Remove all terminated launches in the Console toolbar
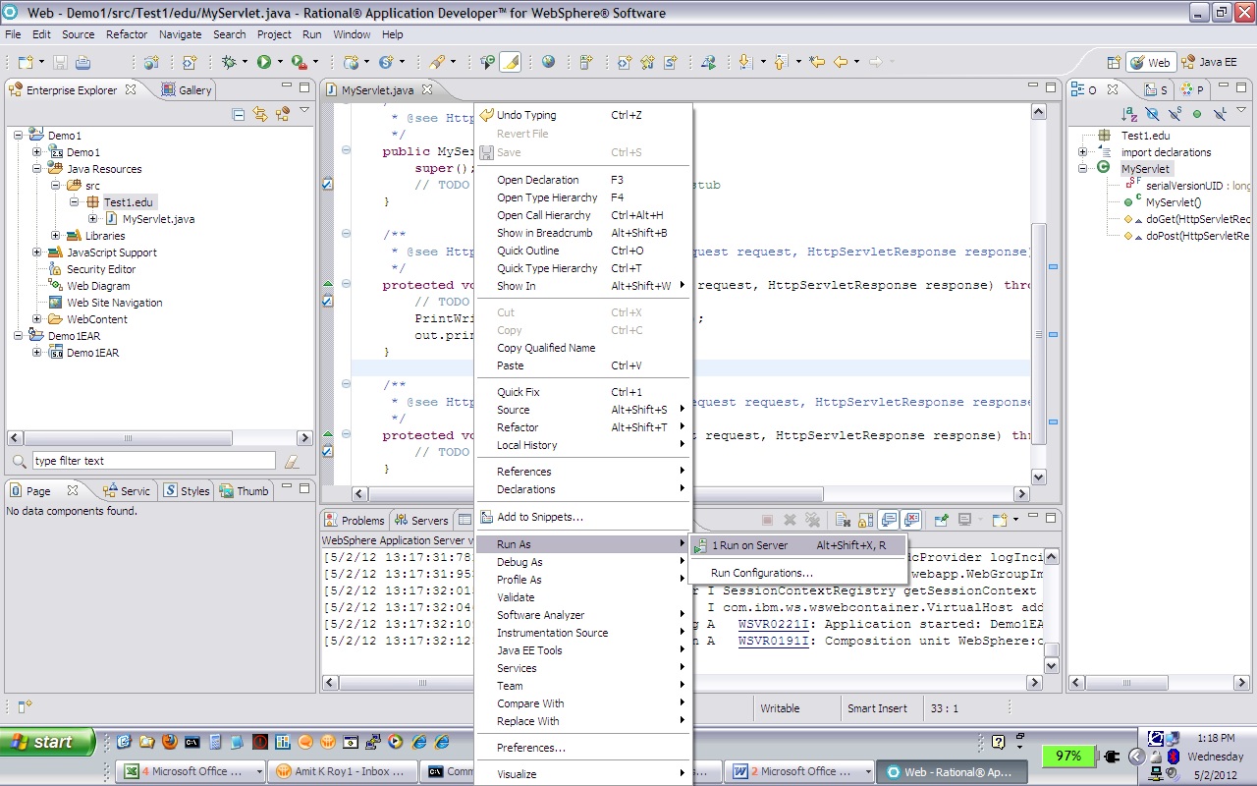This screenshot has width=1257, height=786. coord(814,520)
